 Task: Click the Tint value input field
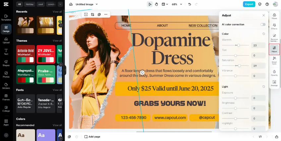tap(258, 56)
